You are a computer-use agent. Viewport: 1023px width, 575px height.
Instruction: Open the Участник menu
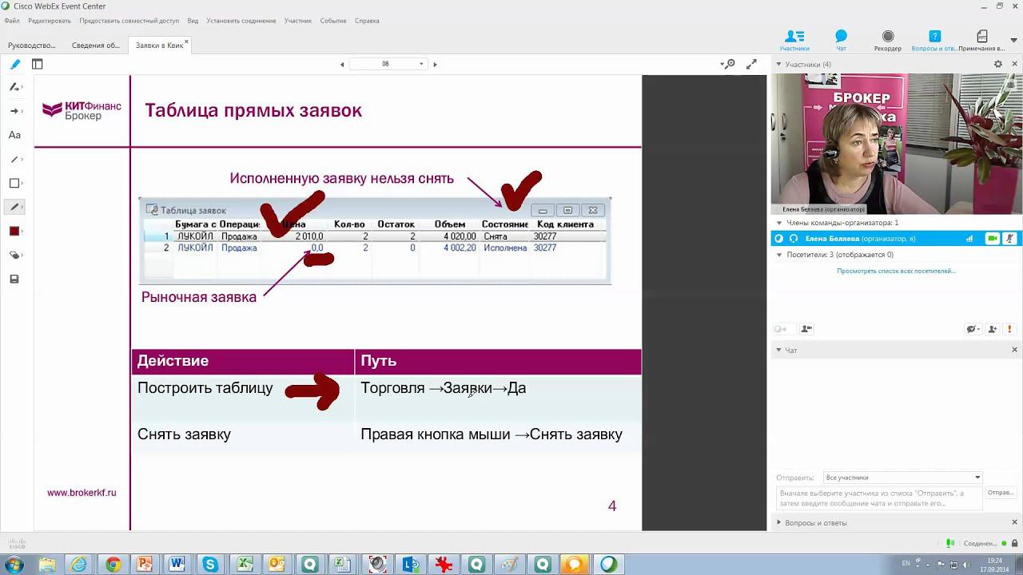point(298,21)
